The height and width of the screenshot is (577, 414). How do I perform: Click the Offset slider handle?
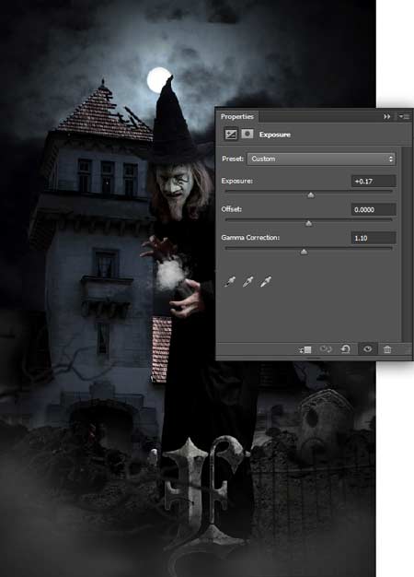point(308,223)
